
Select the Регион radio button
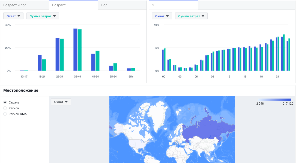5,108
